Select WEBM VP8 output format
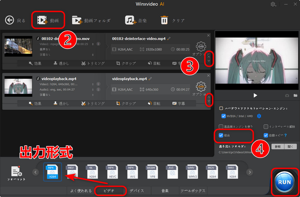This screenshot has width=300, height=197. [x=152, y=172]
